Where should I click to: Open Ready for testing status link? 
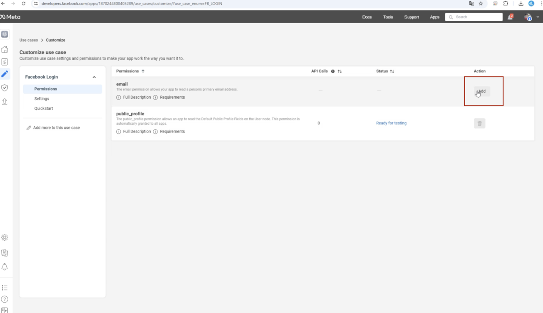[x=391, y=123]
